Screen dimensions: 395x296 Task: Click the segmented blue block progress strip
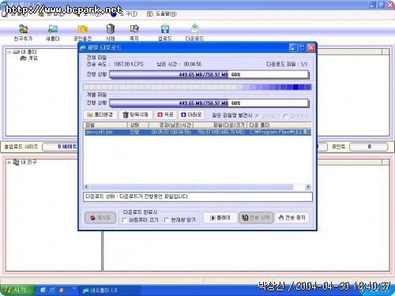click(x=197, y=87)
